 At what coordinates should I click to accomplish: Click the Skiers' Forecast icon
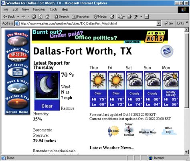pos(129,130)
